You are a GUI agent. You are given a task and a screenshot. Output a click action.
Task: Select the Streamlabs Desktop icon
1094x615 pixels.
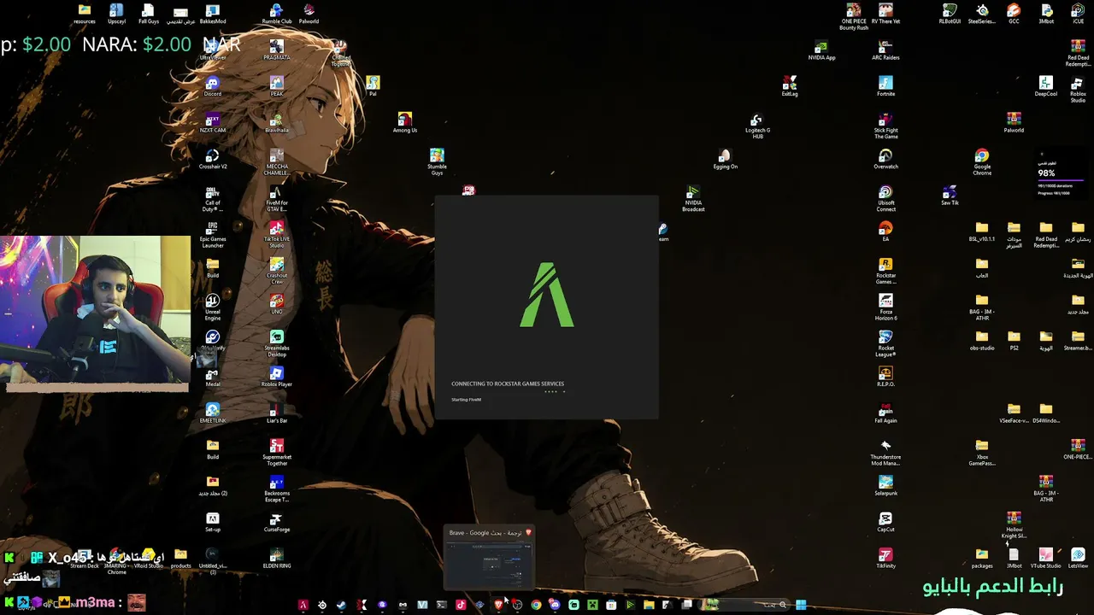click(277, 343)
